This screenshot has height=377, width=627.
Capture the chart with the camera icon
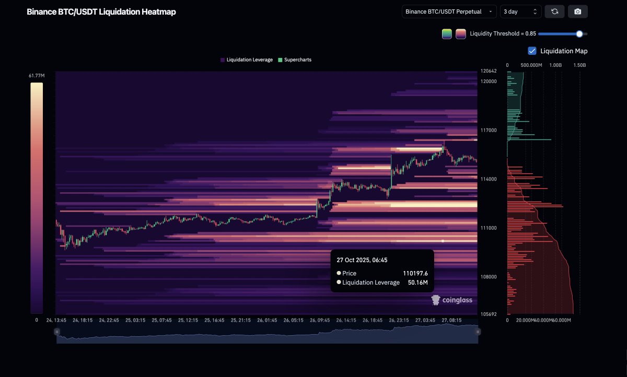(578, 11)
